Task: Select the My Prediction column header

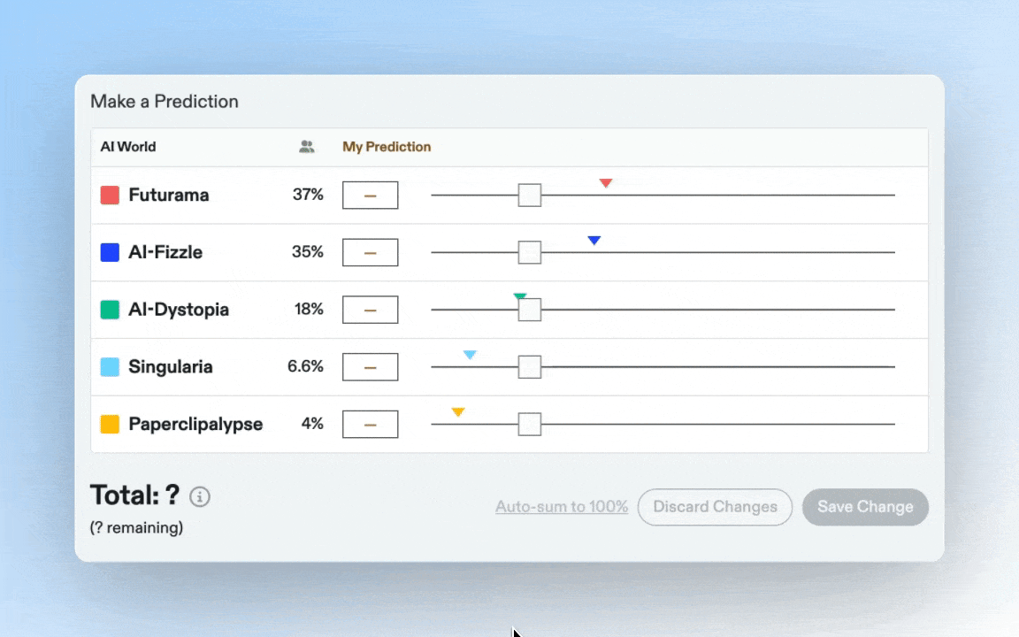Action: (387, 147)
